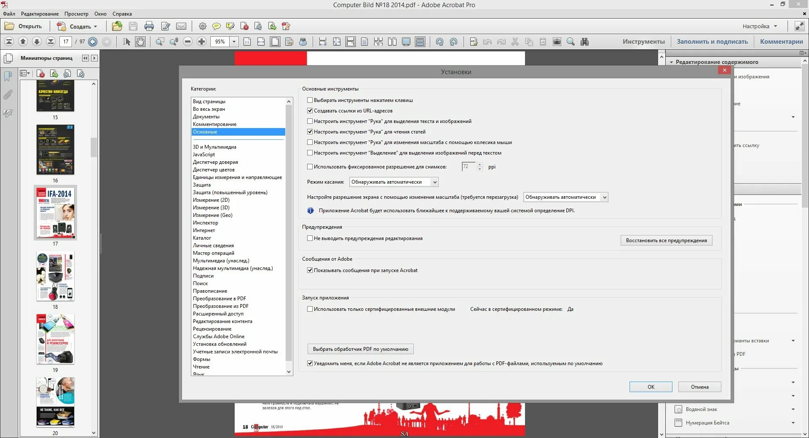Click the camera snapshot tool icon
The height and width of the screenshot is (438, 809).
coord(557,42)
